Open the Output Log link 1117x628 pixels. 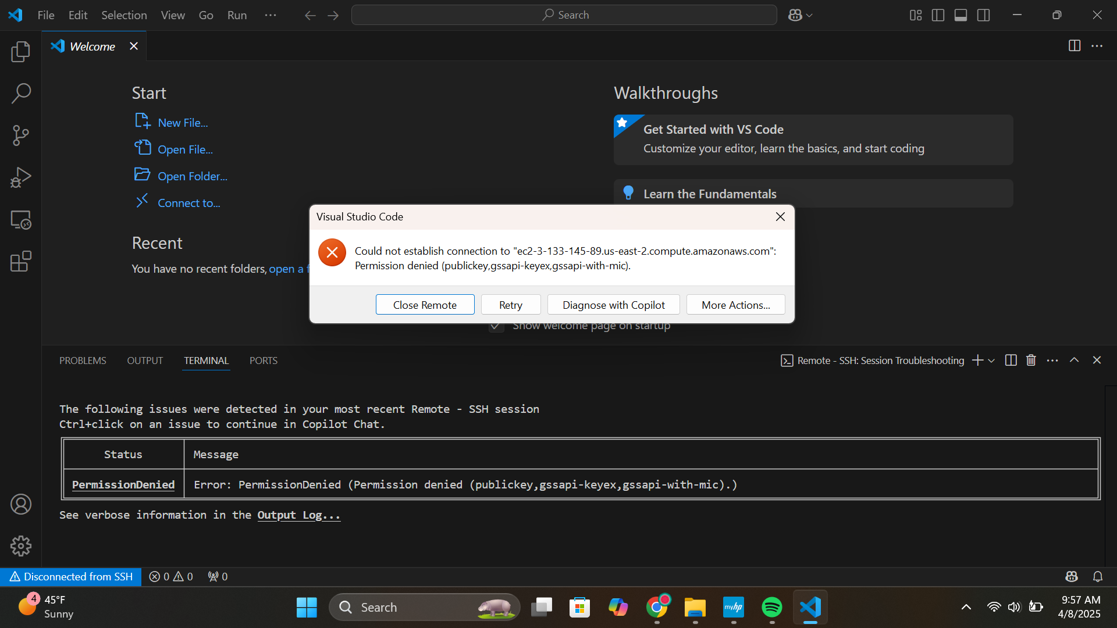click(298, 515)
